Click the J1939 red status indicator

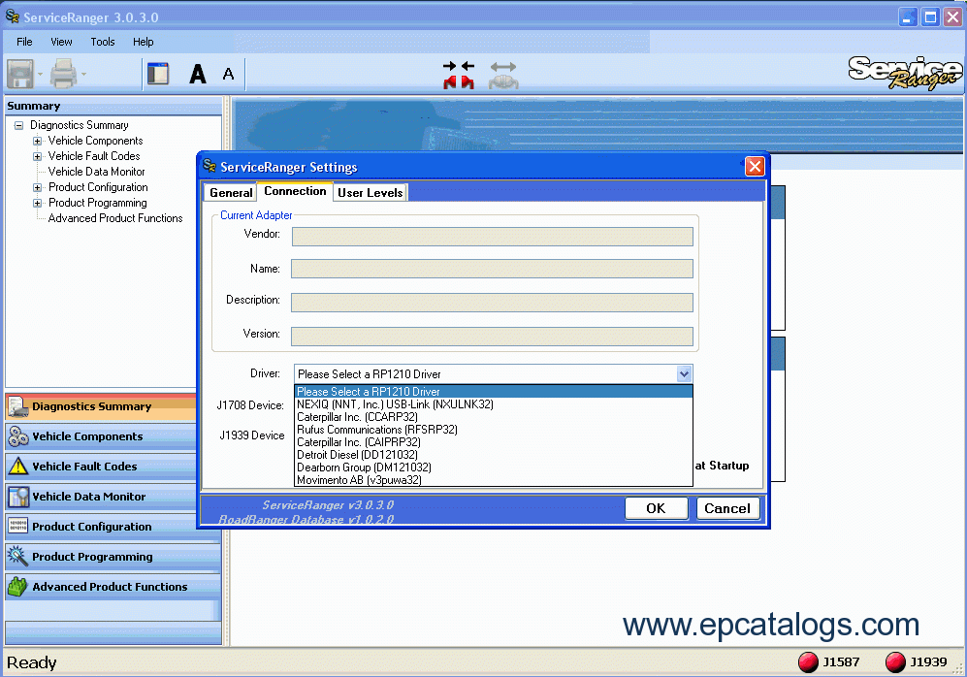[895, 662]
